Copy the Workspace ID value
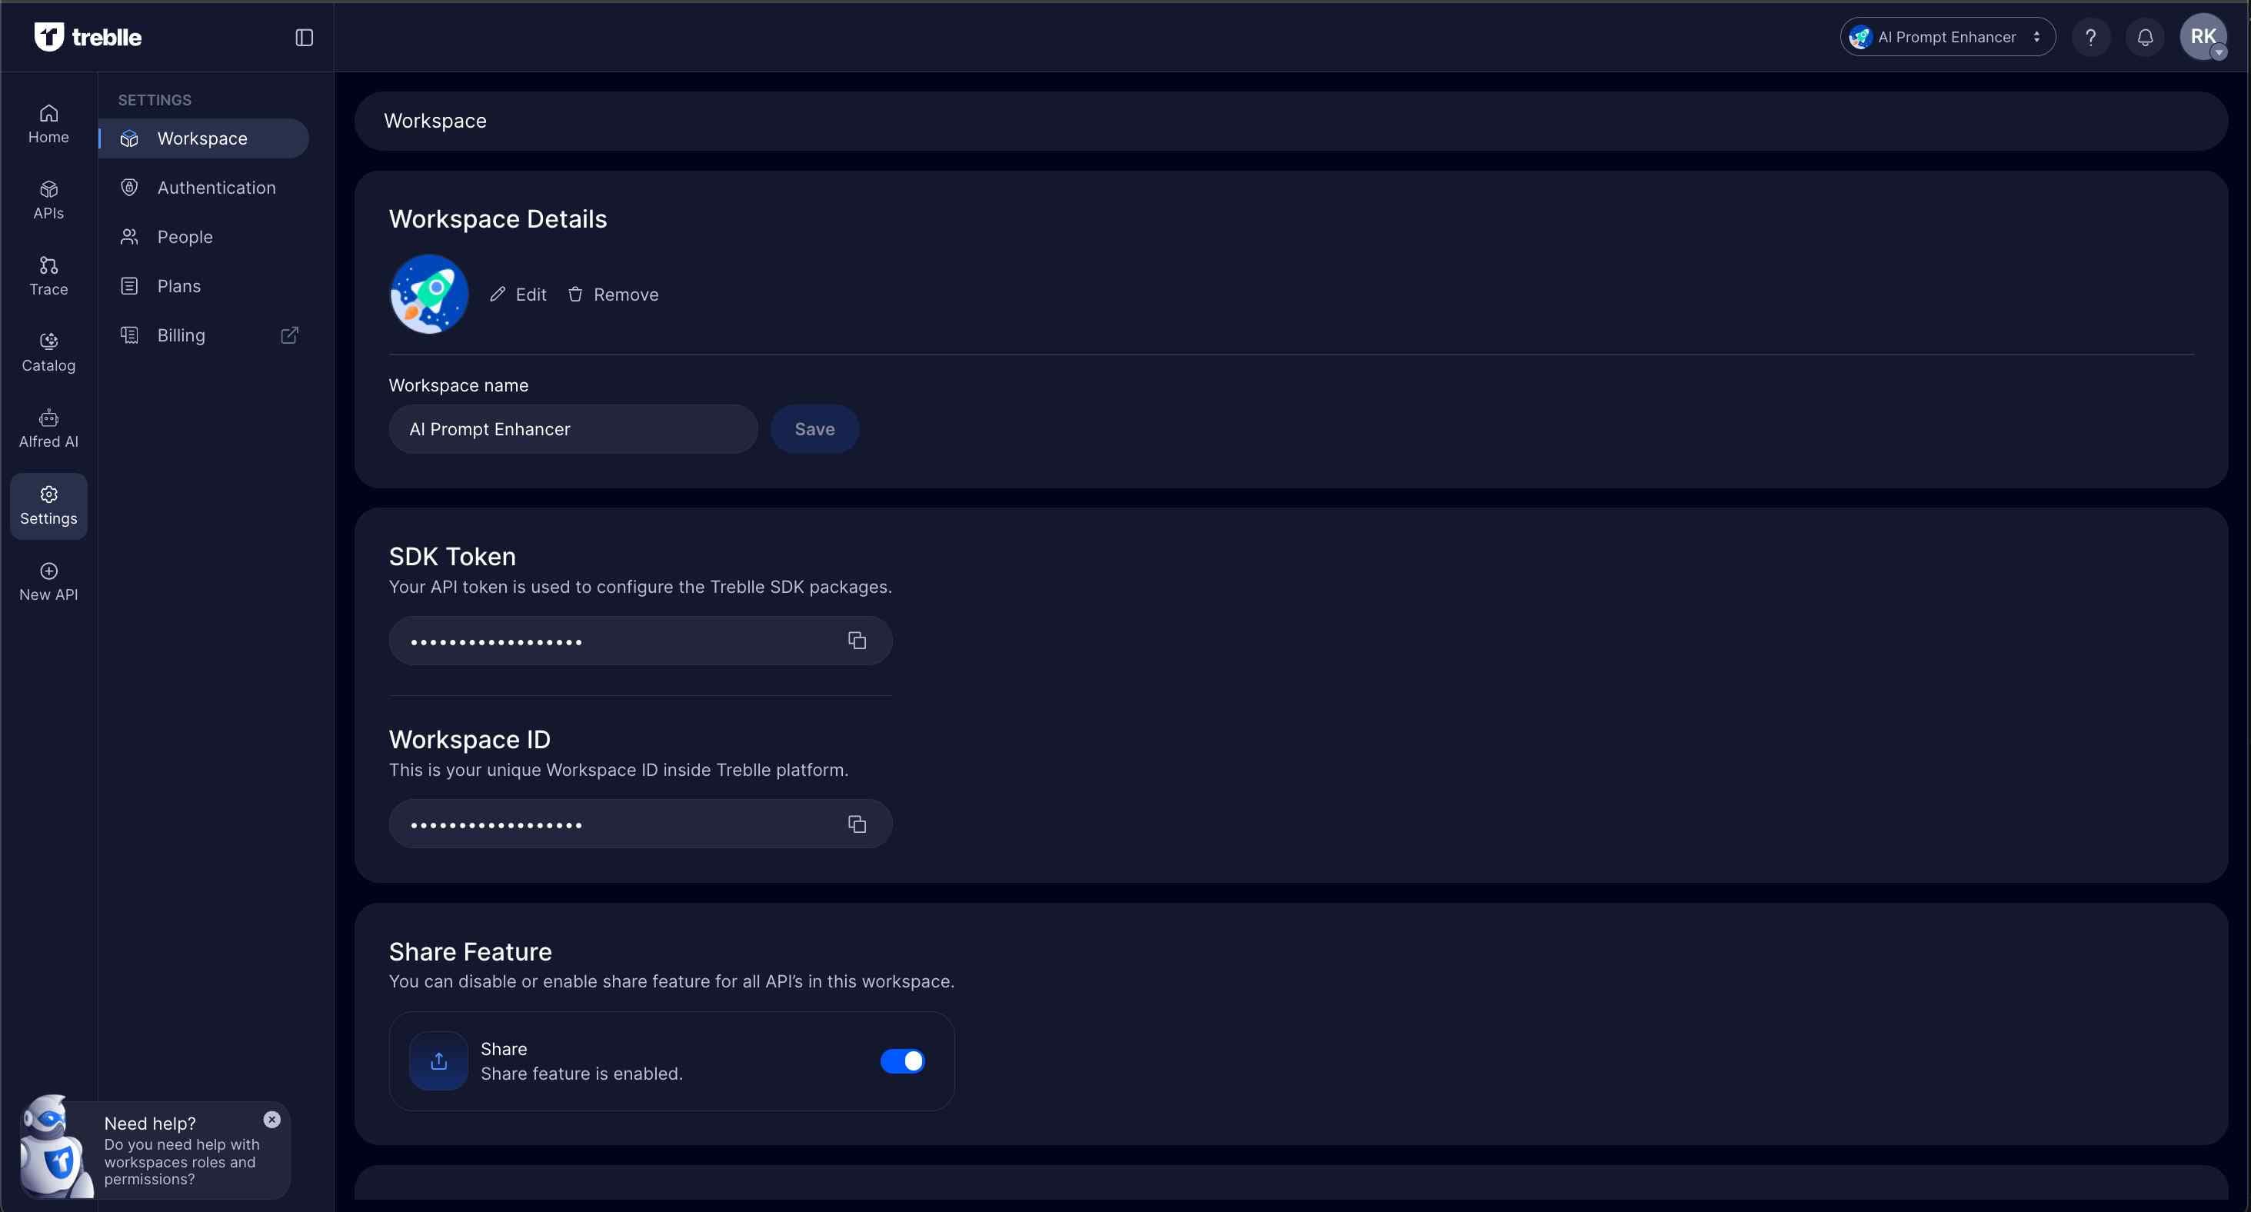This screenshot has width=2251, height=1212. pos(857,824)
